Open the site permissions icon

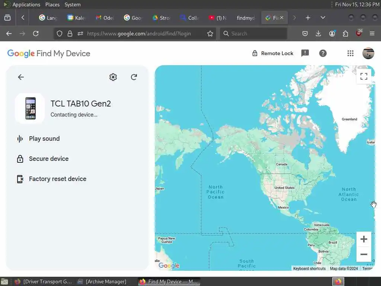(80, 34)
